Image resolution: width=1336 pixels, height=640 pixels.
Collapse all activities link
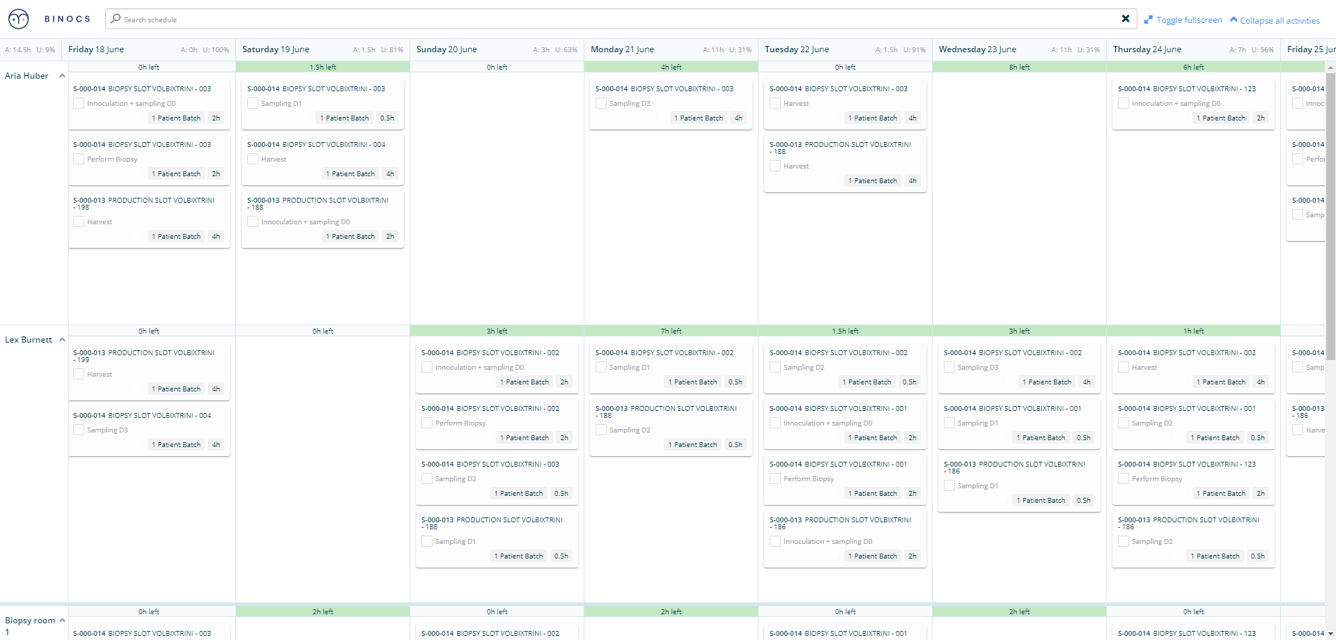click(1280, 21)
